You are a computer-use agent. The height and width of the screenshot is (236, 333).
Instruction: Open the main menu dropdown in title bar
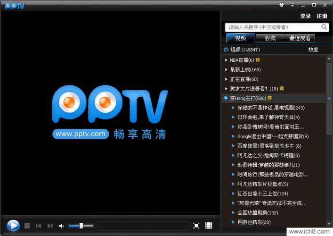[292, 5]
